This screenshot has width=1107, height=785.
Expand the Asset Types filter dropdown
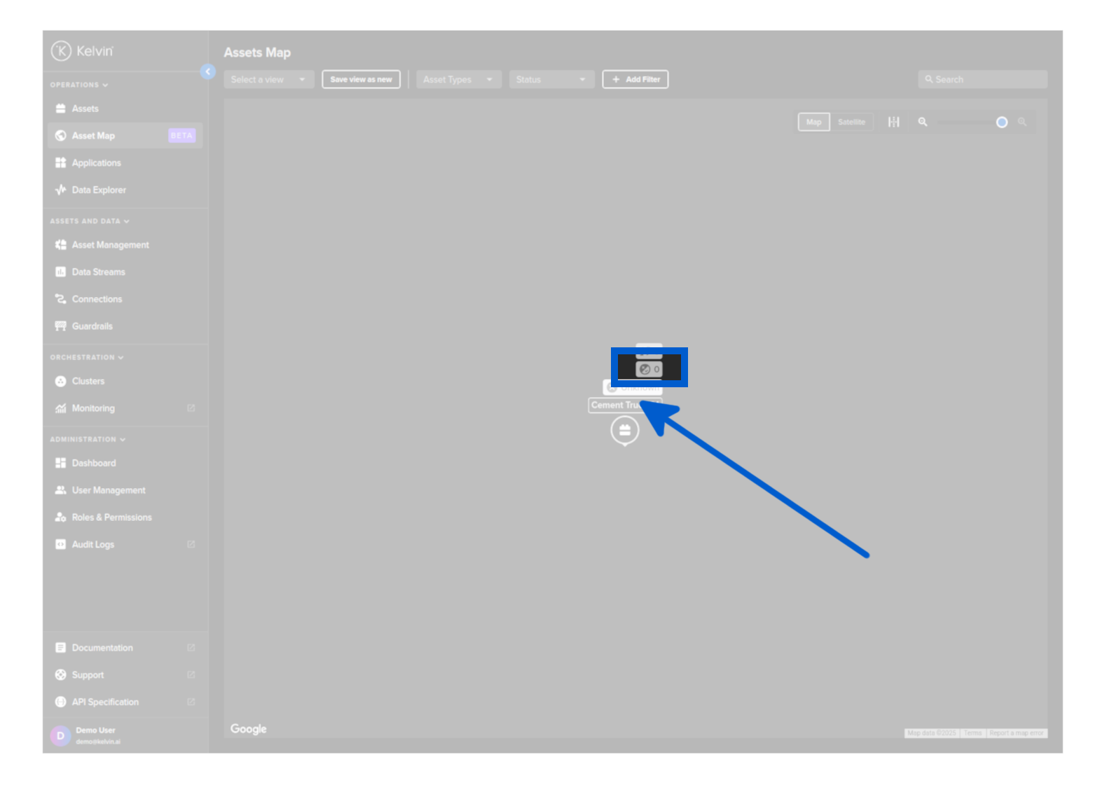458,80
